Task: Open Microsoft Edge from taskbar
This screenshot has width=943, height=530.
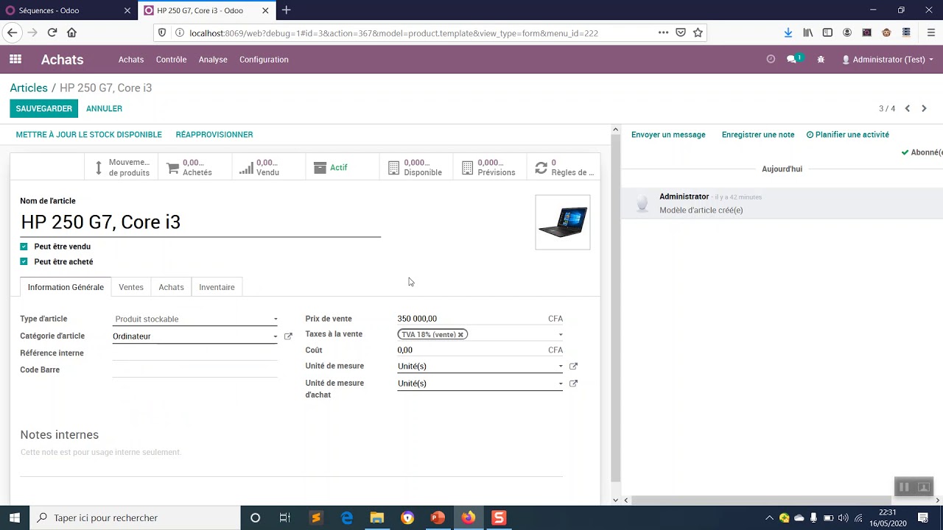Action: pos(347,517)
